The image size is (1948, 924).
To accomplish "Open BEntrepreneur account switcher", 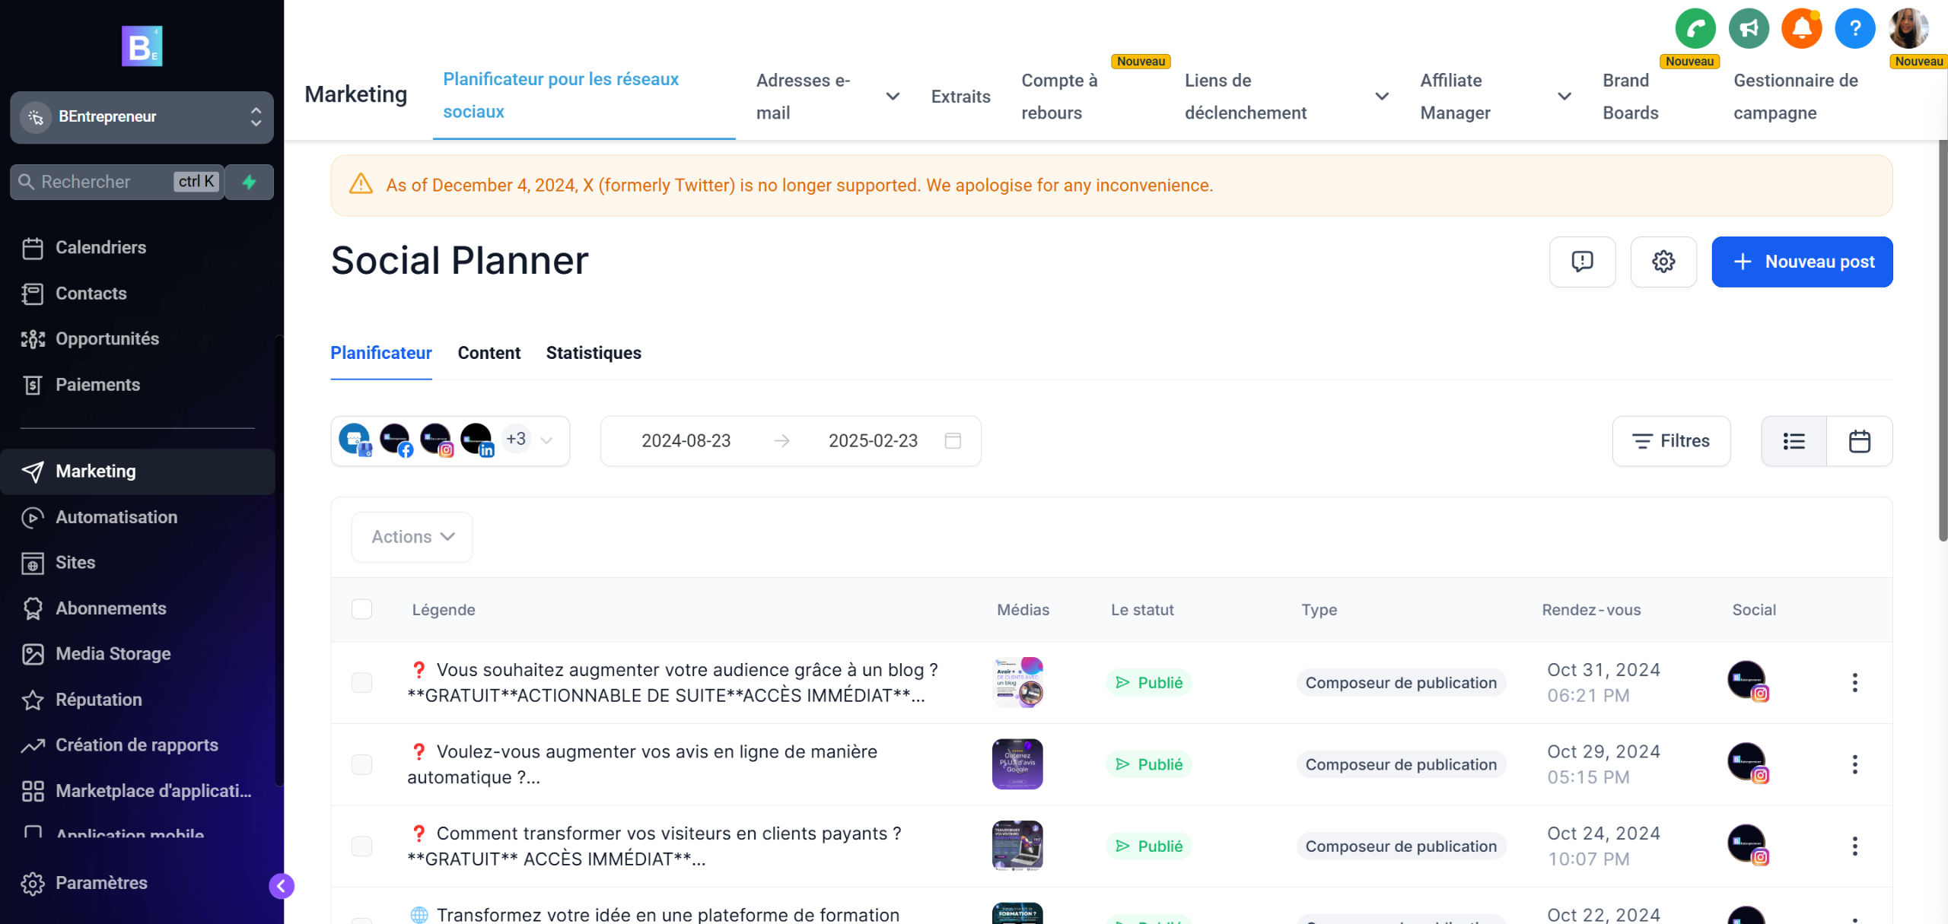I will click(142, 116).
